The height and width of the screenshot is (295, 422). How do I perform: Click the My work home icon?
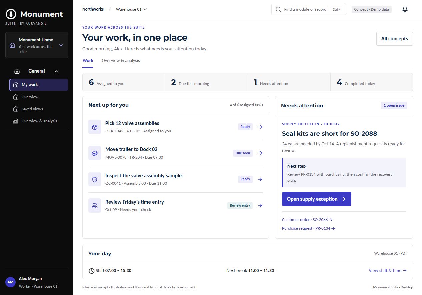15,85
